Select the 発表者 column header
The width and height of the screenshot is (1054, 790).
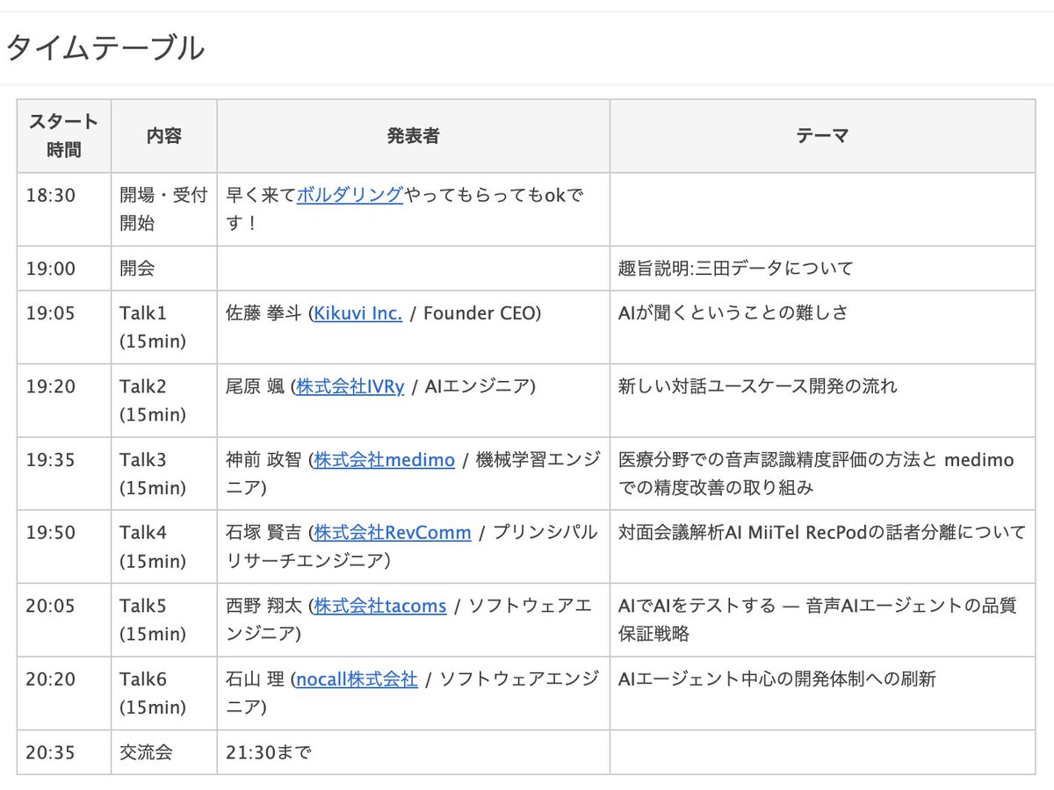pos(412,135)
